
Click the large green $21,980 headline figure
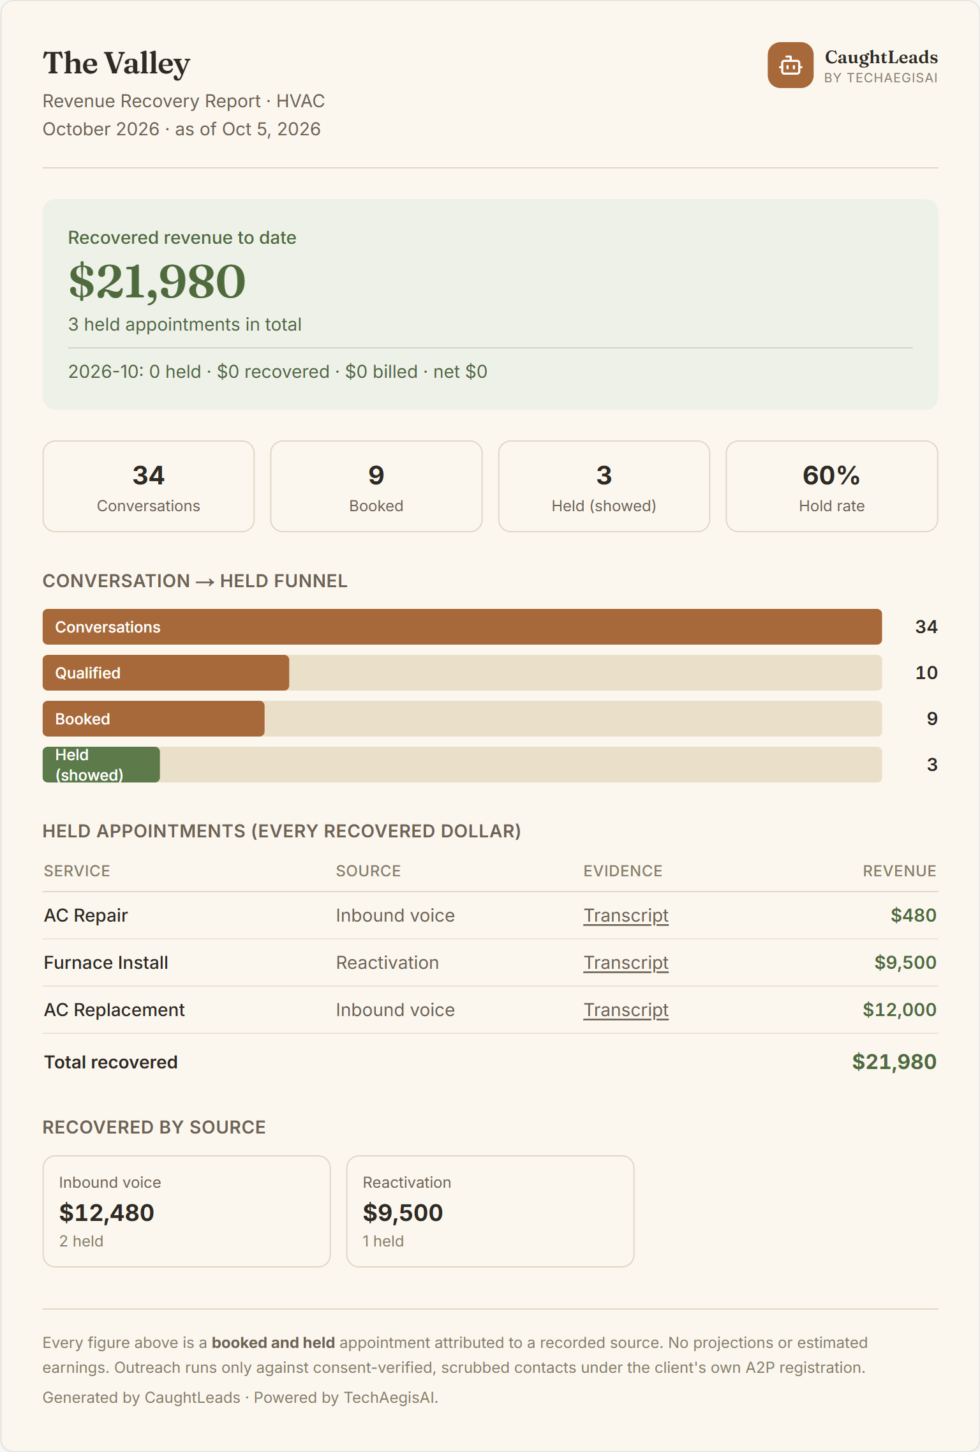point(157,281)
